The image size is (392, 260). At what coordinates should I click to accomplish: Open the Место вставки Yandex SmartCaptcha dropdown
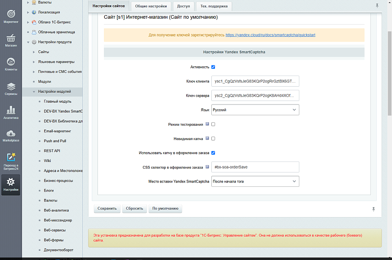pos(255,181)
